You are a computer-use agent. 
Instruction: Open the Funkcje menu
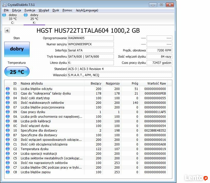click(x=30, y=10)
